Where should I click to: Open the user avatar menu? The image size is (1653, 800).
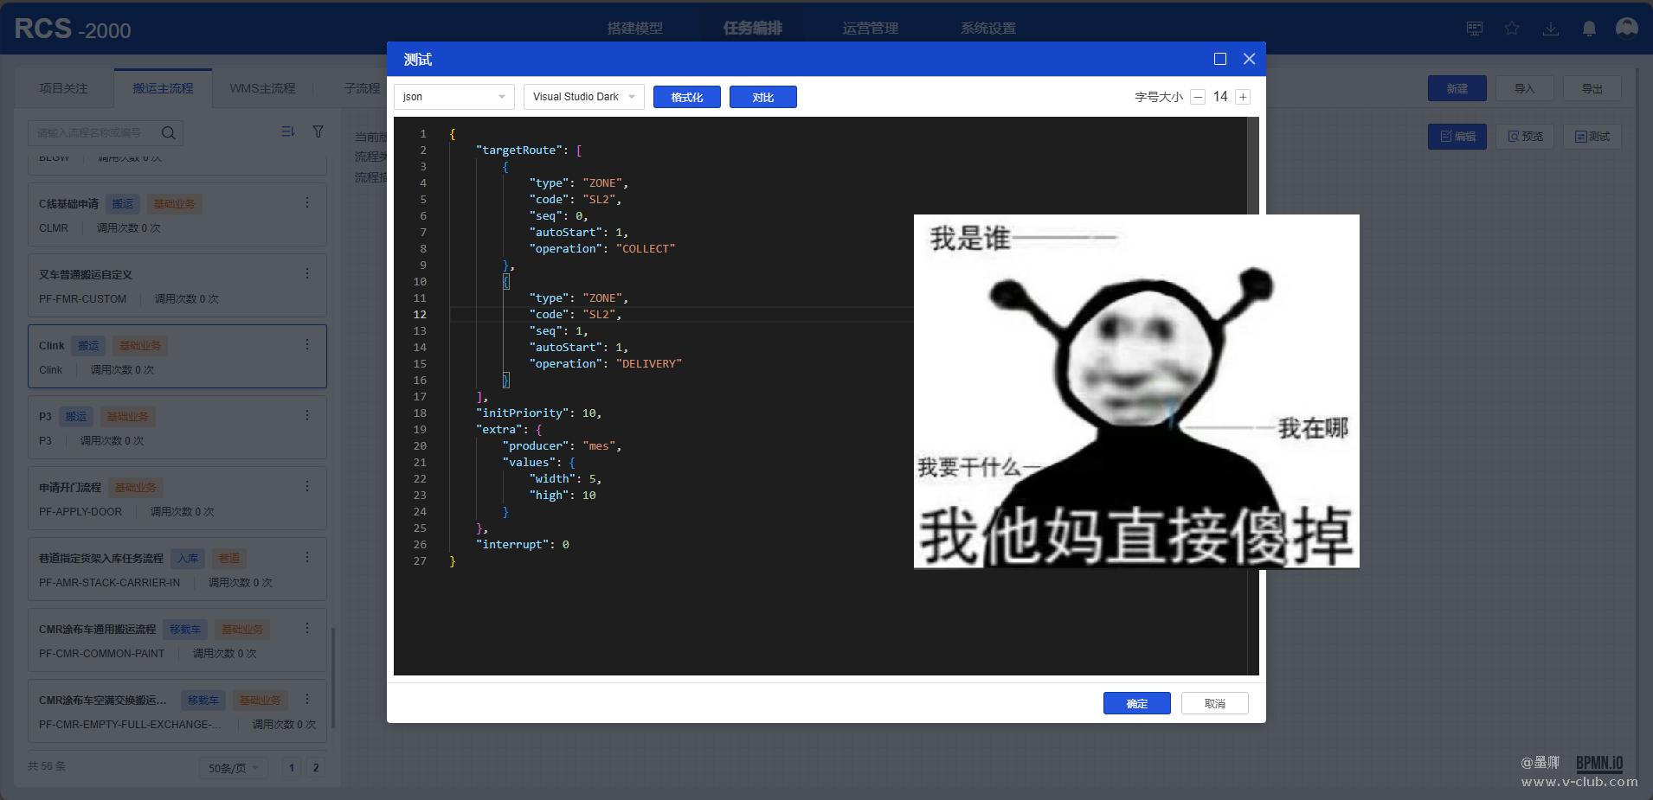[1627, 28]
